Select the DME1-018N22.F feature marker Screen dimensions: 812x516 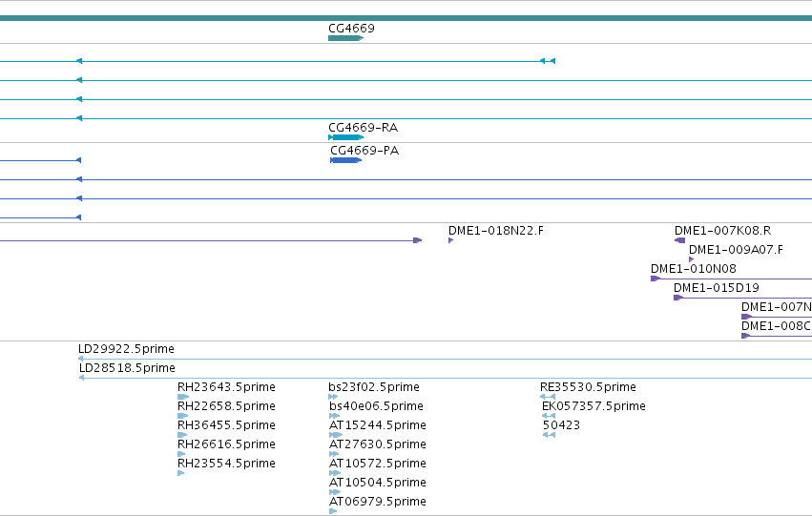[x=451, y=240]
